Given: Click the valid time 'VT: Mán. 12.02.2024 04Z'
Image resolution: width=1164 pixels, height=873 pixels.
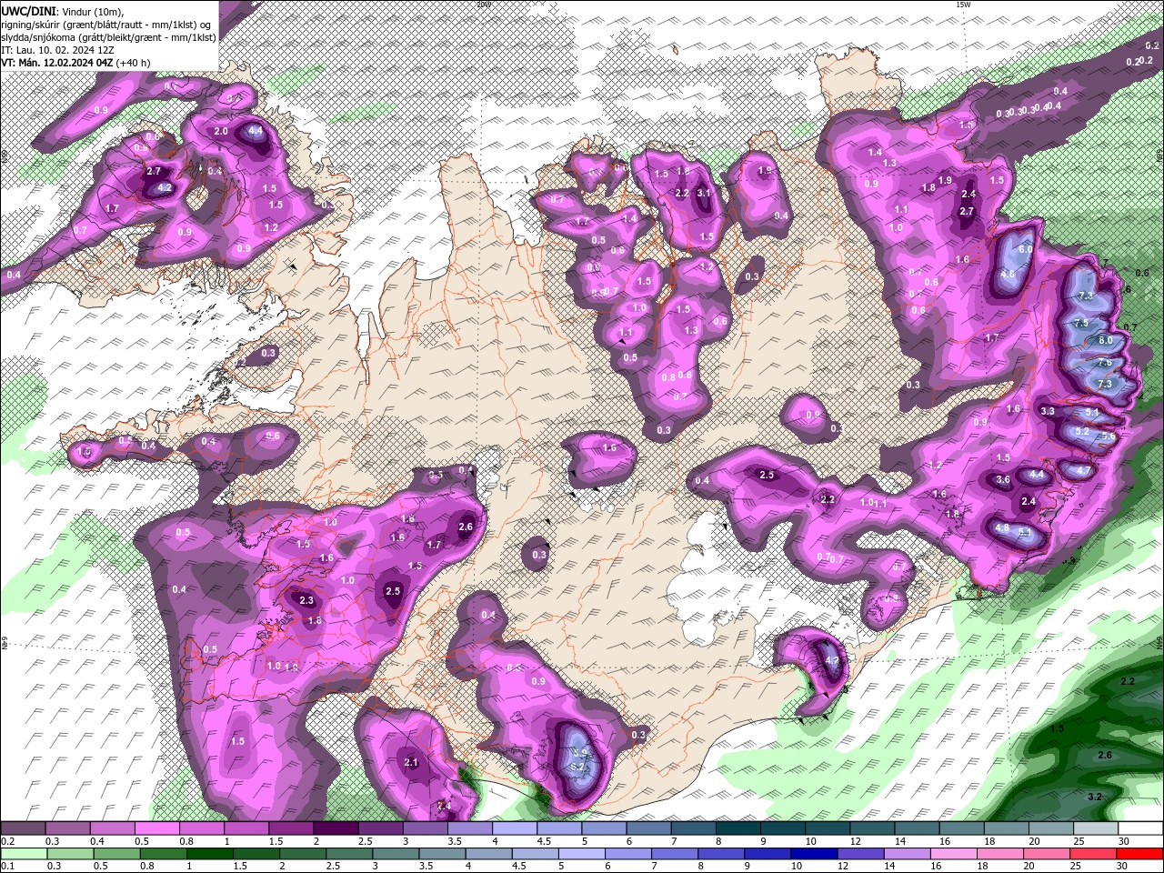Looking at the screenshot, I should (57, 63).
